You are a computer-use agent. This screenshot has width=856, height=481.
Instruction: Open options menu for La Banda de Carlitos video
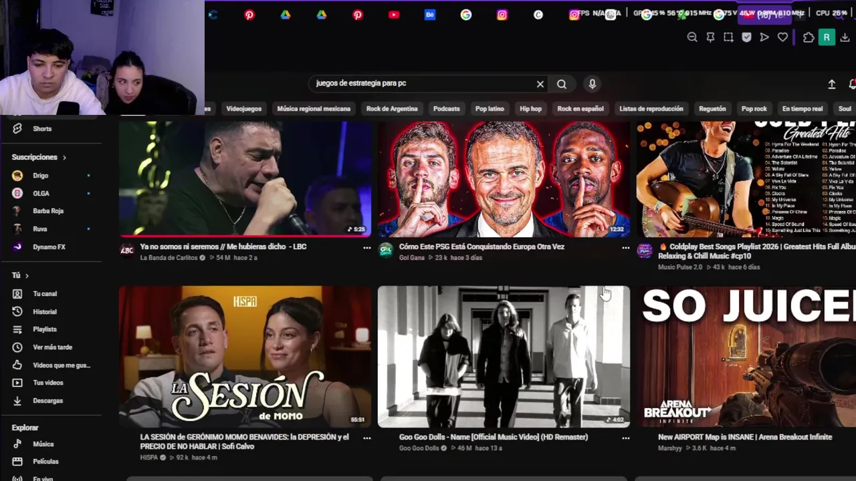[x=366, y=248]
